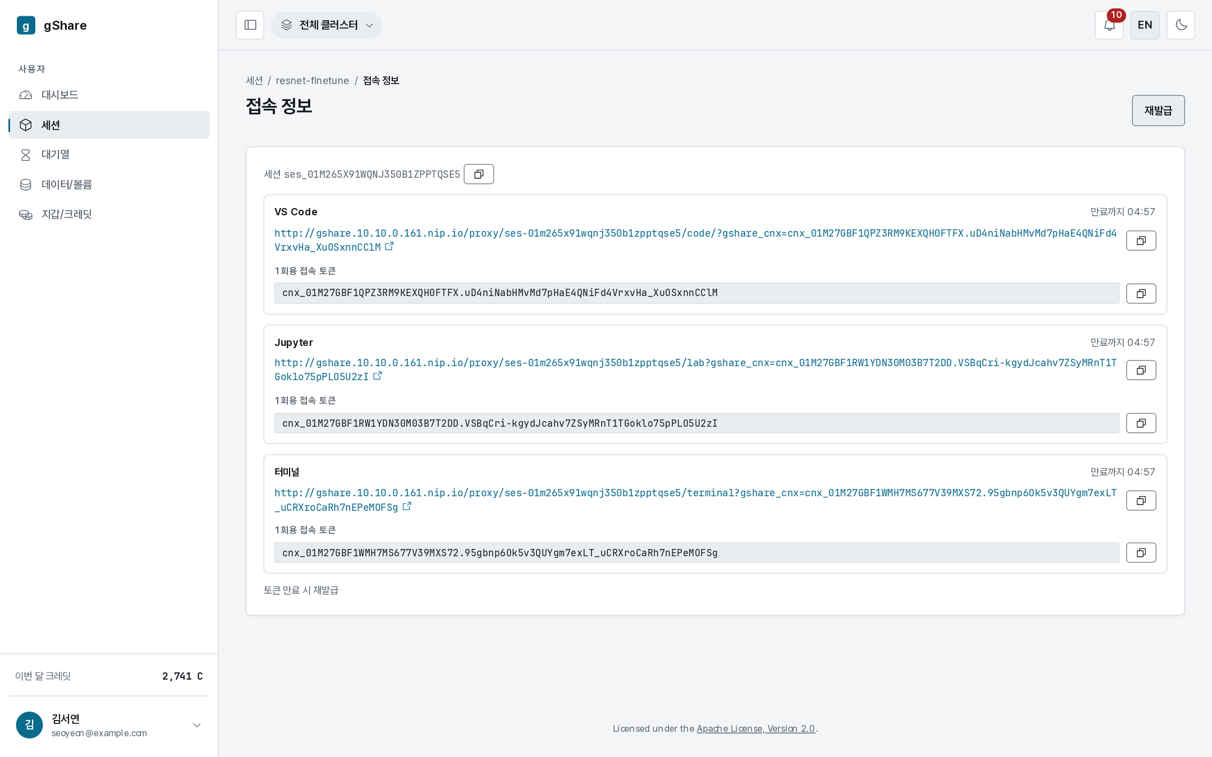Click the gShare logo
The width and height of the screenshot is (1212, 757).
tap(52, 25)
